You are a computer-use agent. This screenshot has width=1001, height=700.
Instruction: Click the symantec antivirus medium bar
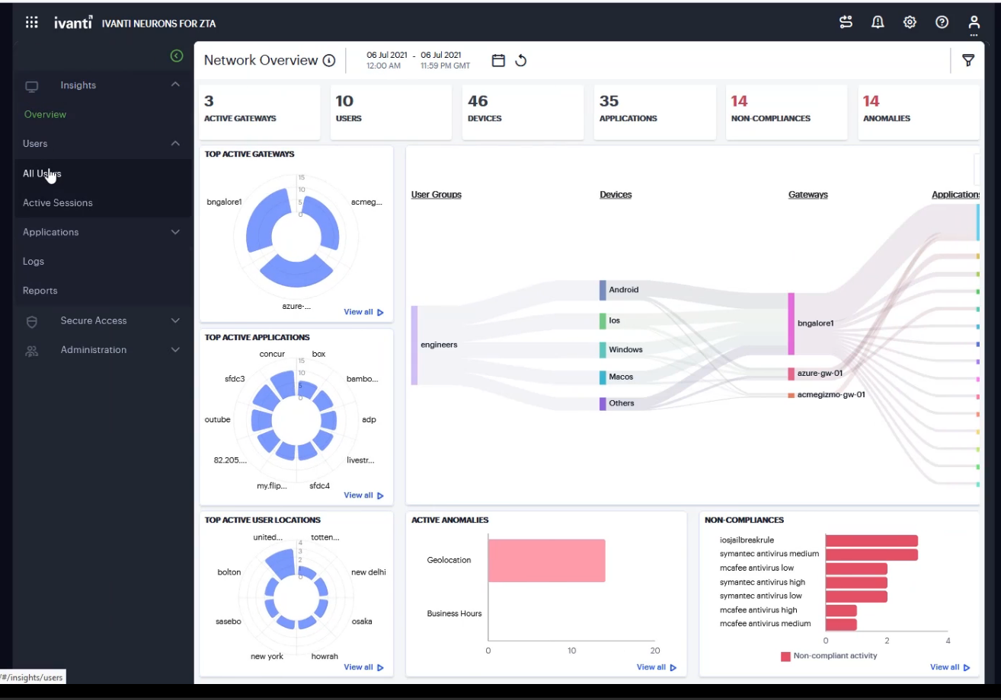tap(871, 555)
